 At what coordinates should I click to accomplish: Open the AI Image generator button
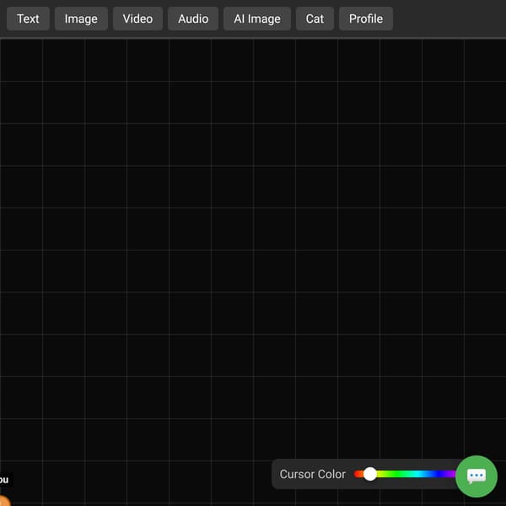(x=257, y=19)
